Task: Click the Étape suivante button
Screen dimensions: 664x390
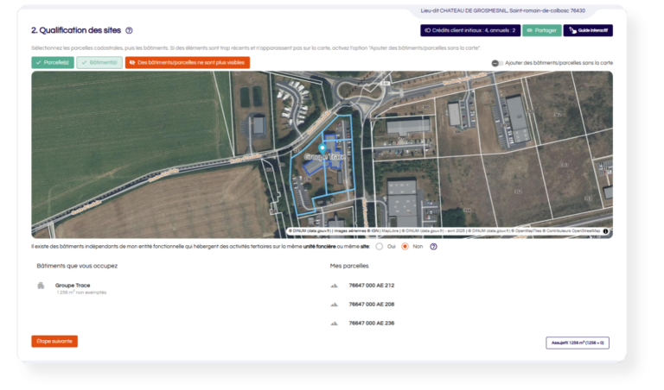Action: click(x=54, y=341)
